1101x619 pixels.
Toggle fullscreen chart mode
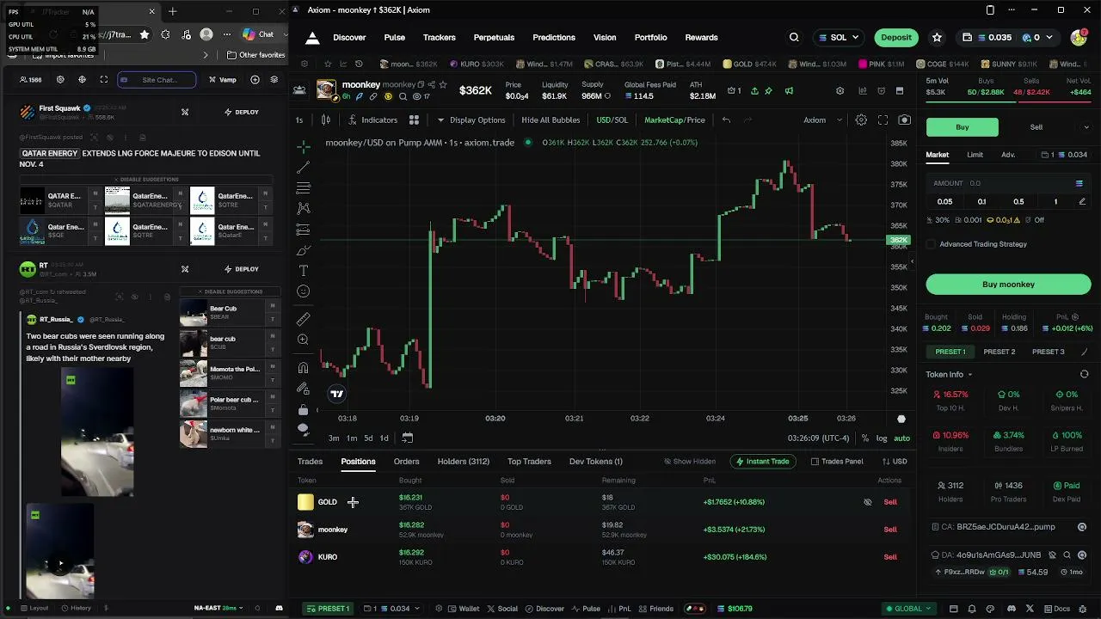click(883, 120)
